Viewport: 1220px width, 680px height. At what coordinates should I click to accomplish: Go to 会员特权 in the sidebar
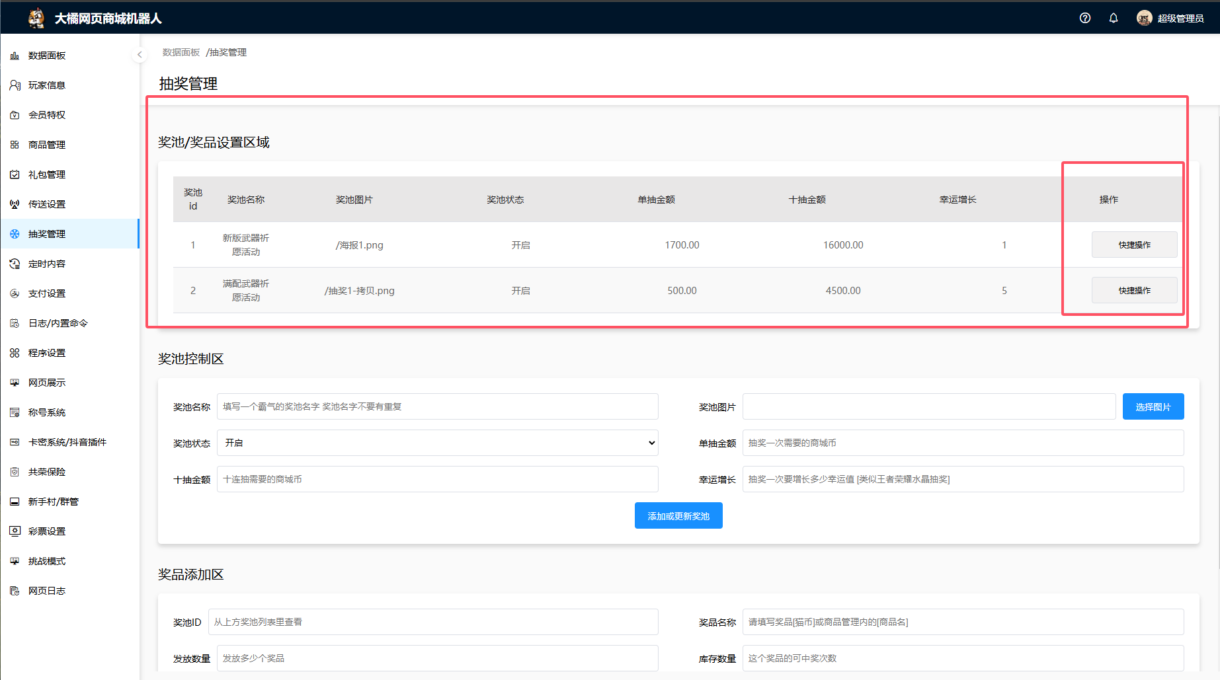pyautogui.click(x=47, y=115)
